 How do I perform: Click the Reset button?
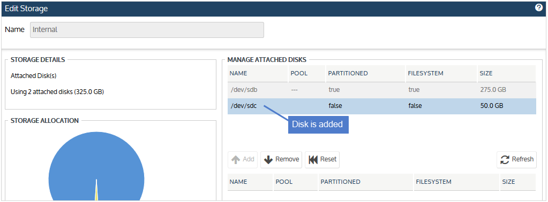[x=322, y=159]
